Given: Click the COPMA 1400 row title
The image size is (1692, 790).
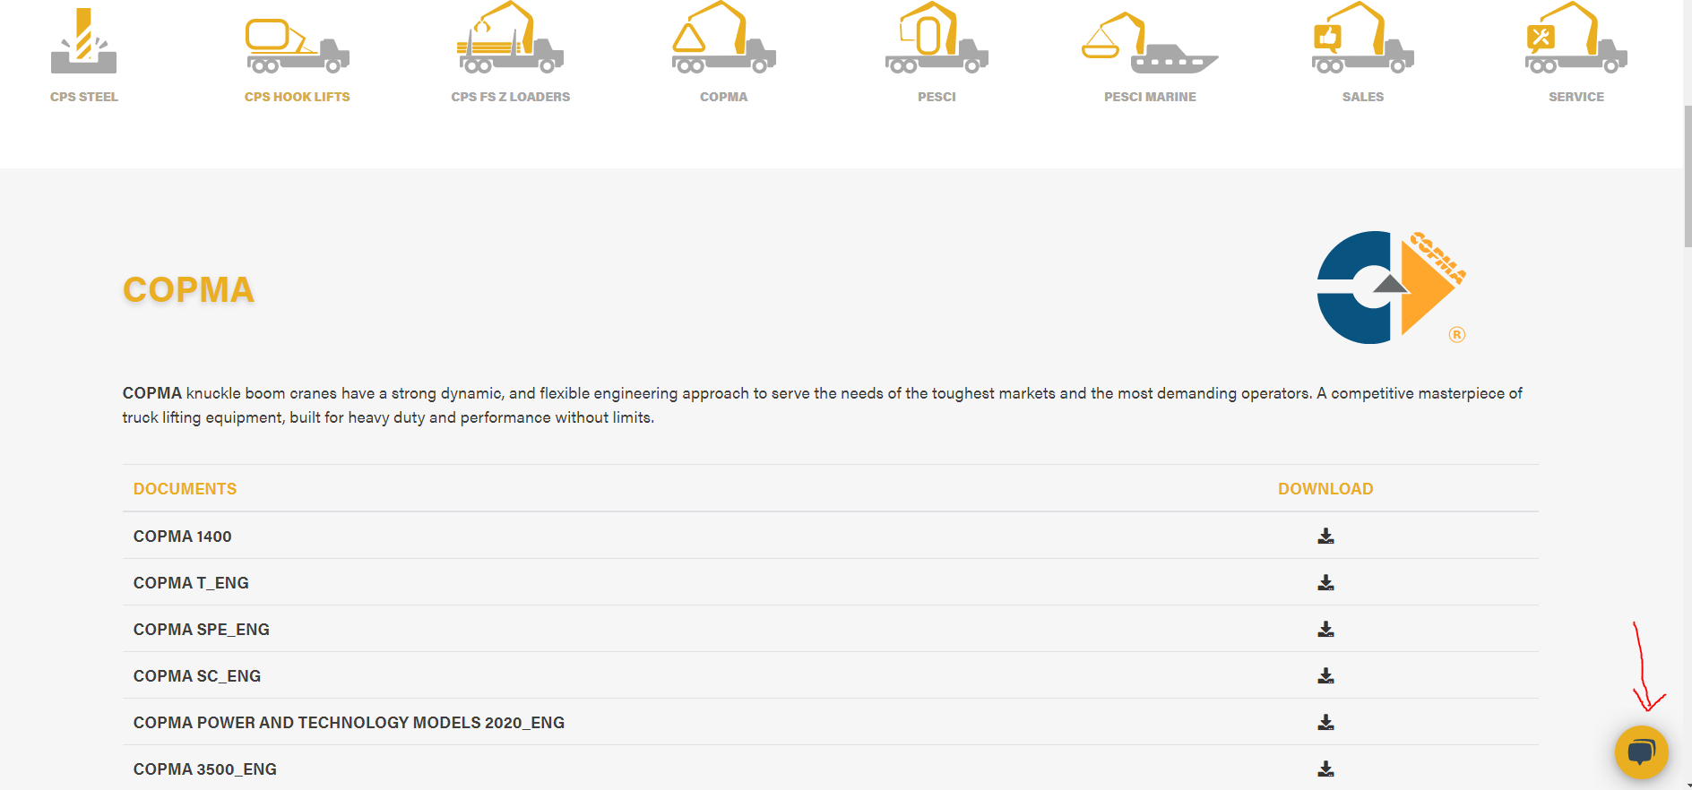Looking at the screenshot, I should point(183,537).
